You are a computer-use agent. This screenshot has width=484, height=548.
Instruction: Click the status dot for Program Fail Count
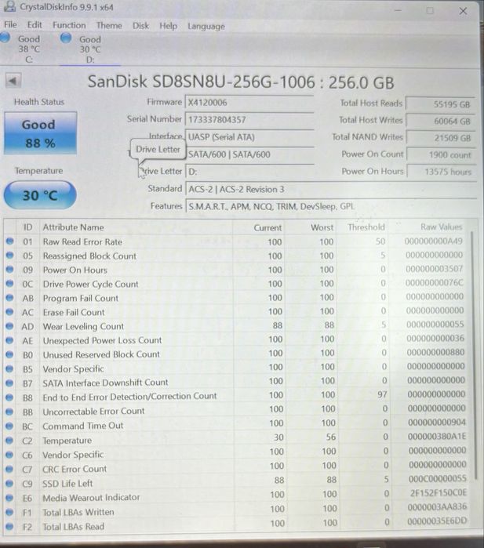(9, 298)
